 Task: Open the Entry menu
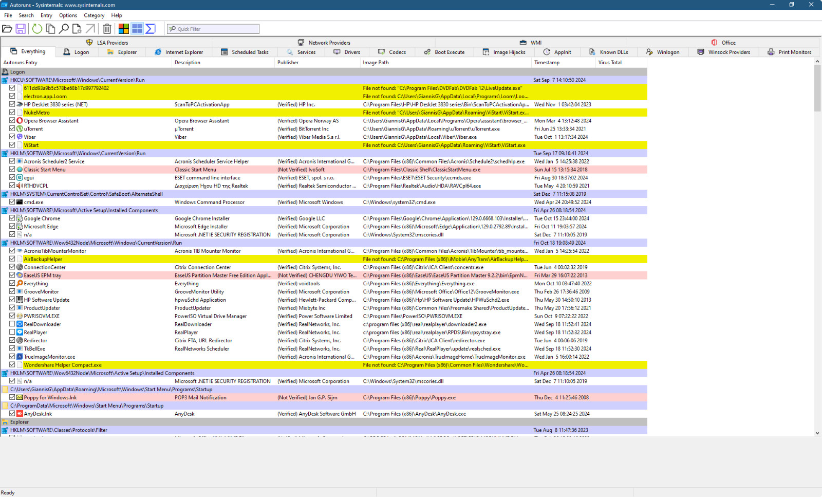coord(46,15)
